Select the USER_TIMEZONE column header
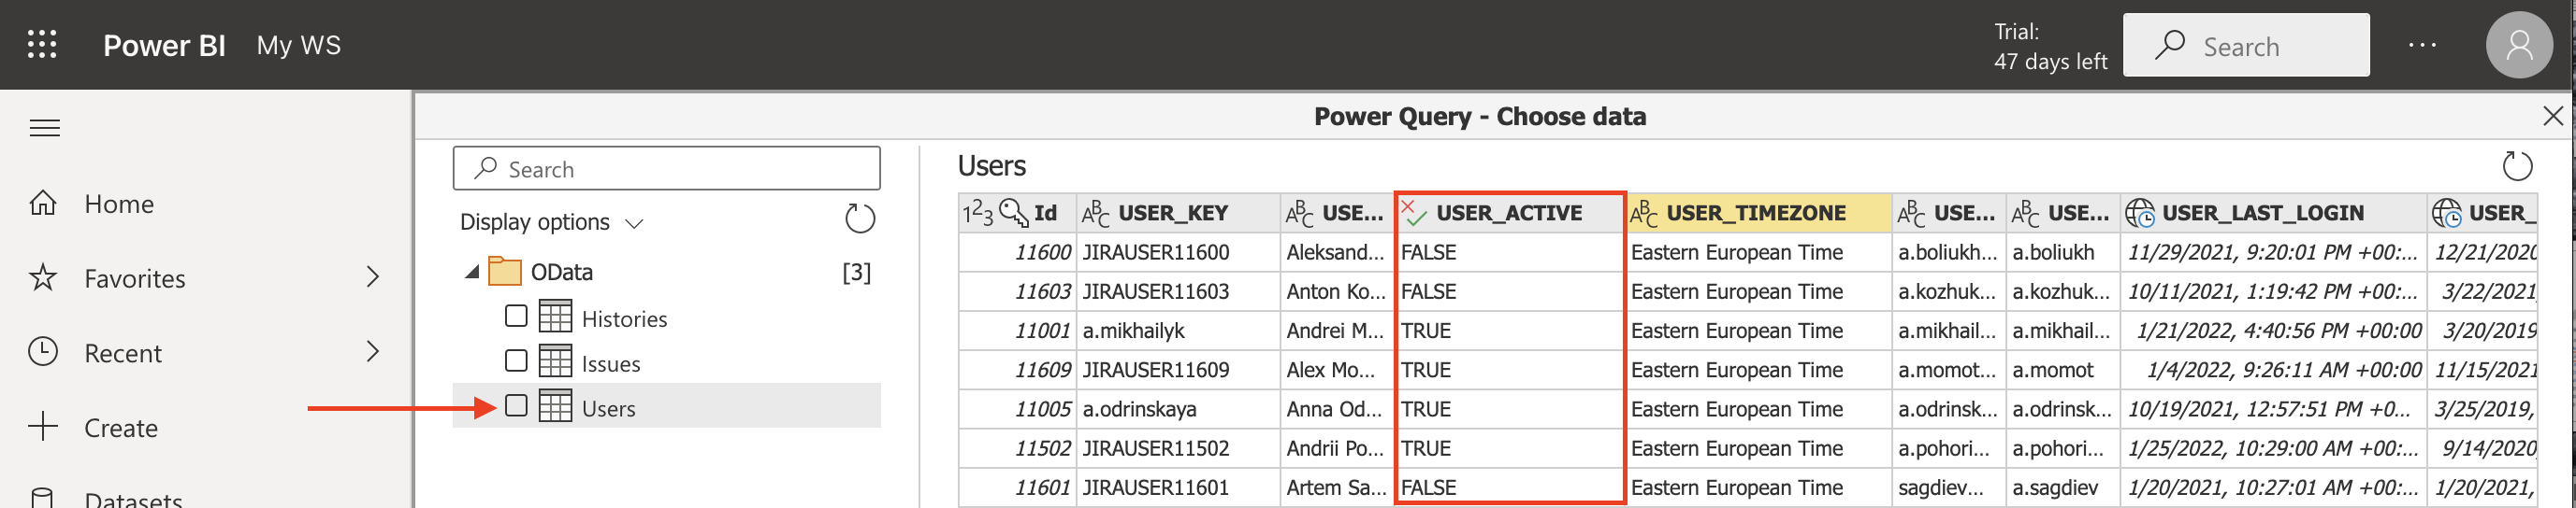Screen dimensions: 2576x508 [1755, 213]
